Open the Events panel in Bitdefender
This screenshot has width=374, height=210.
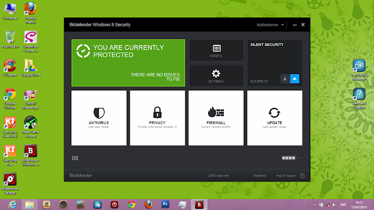(216, 50)
